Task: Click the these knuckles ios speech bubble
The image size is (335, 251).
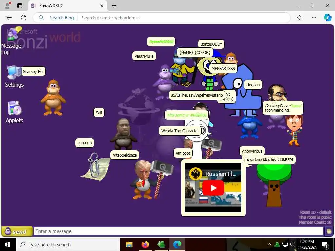Action: click(x=269, y=159)
